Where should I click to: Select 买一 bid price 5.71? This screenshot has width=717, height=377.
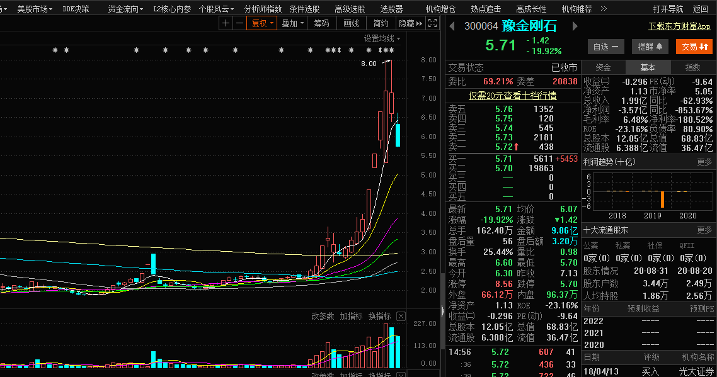(504, 159)
